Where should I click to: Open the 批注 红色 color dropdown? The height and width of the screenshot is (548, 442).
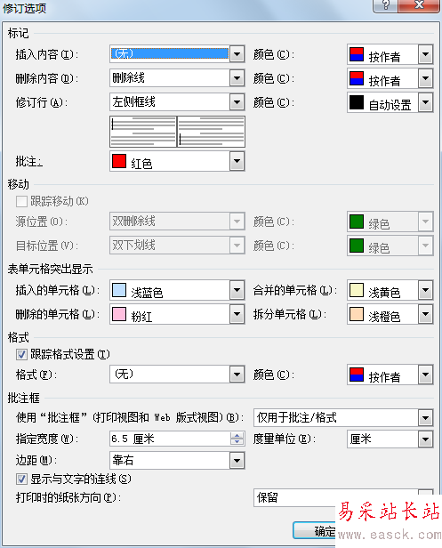pyautogui.click(x=237, y=161)
